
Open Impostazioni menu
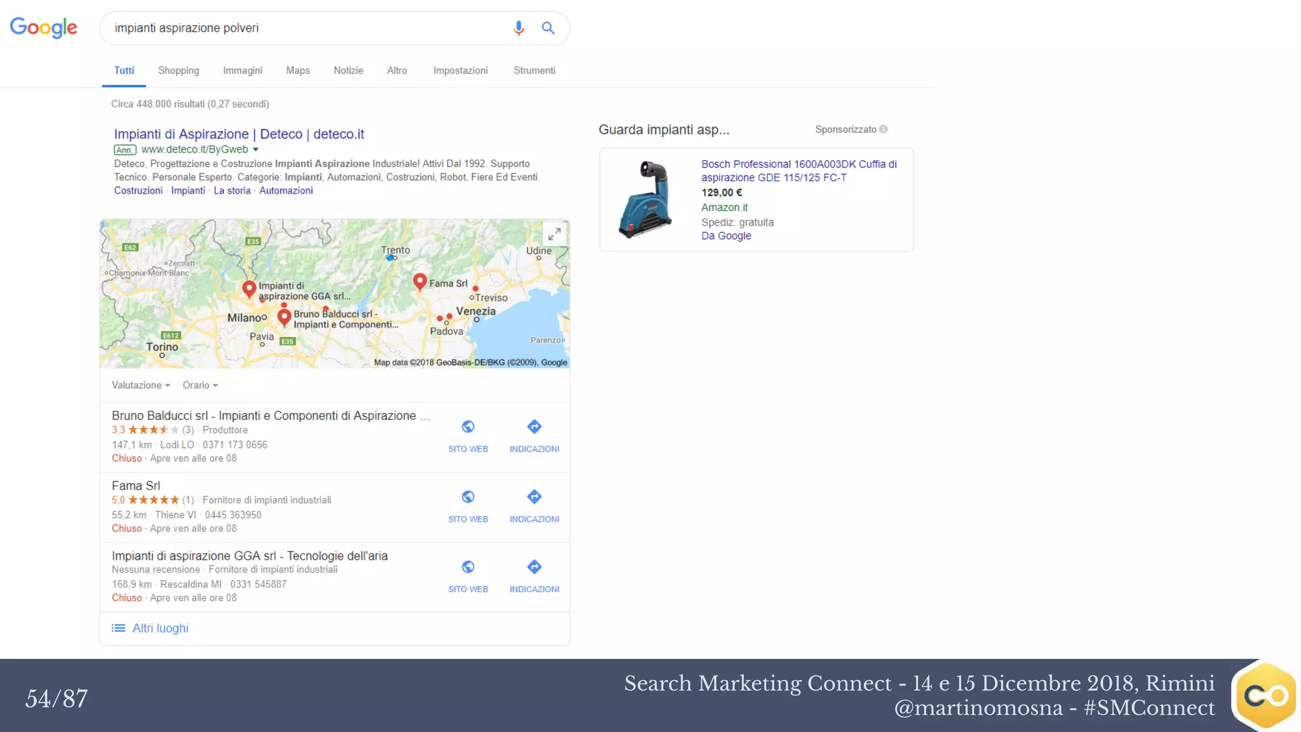pos(461,71)
